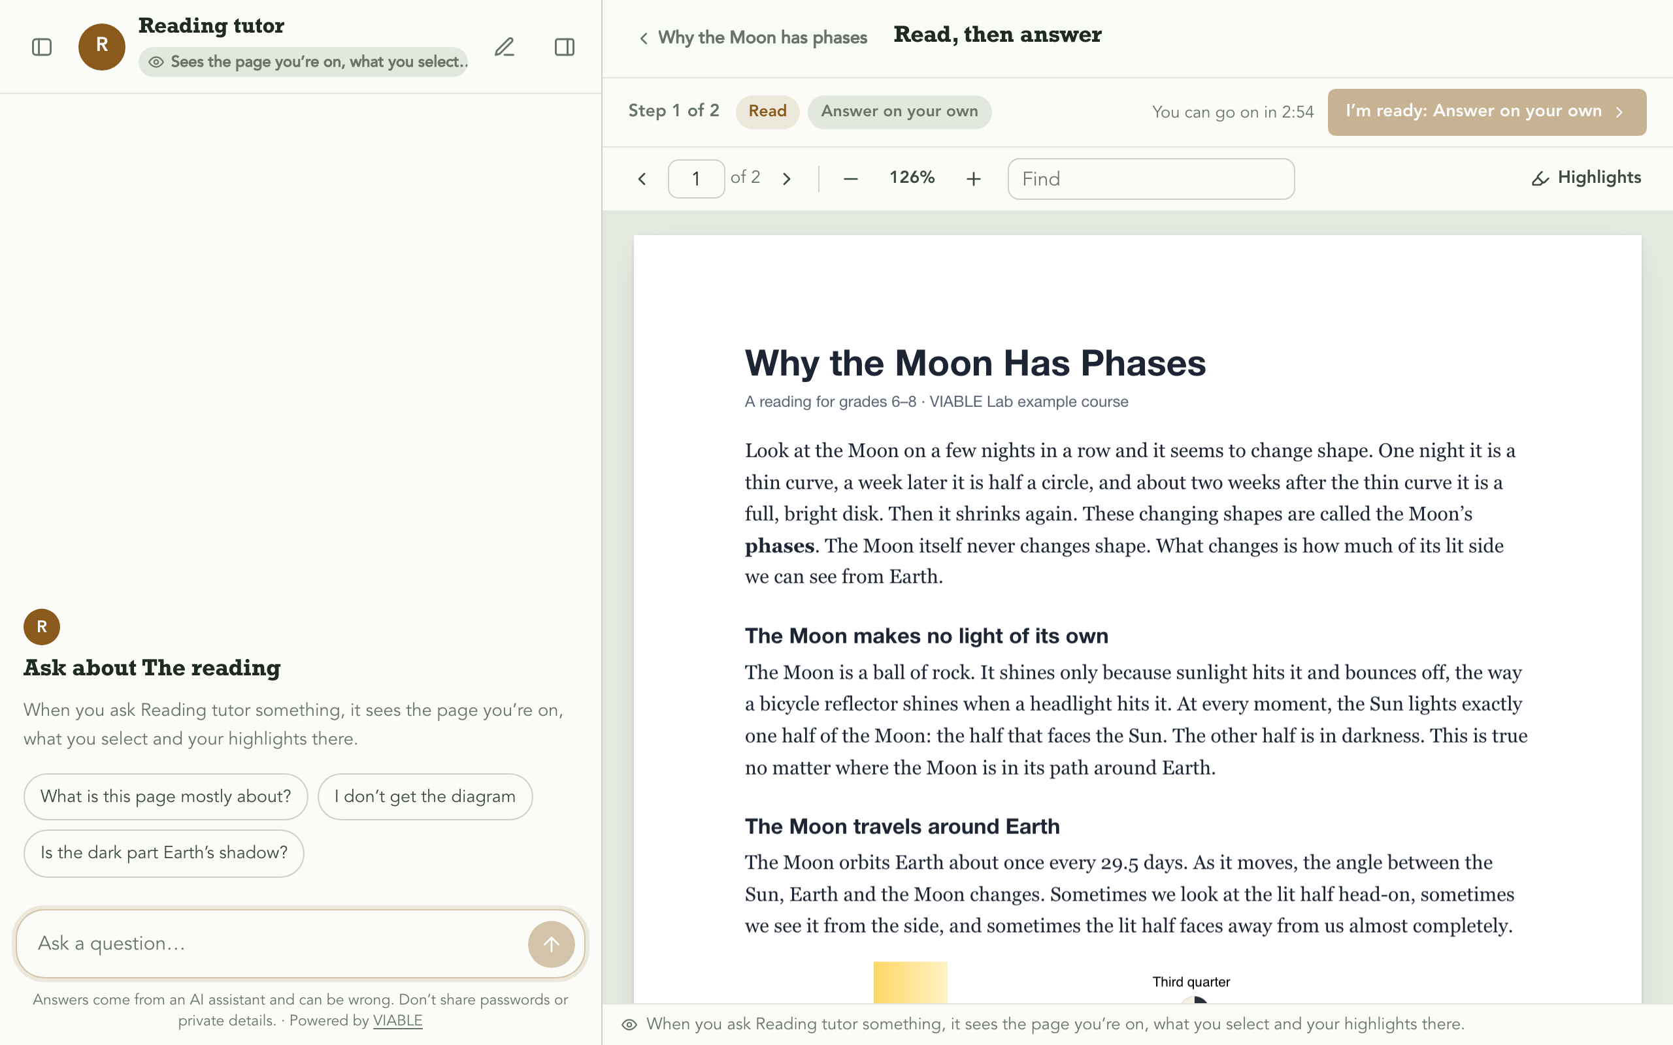
Task: Click 'The Moon makes no light of its own' heading
Action: tap(927, 636)
